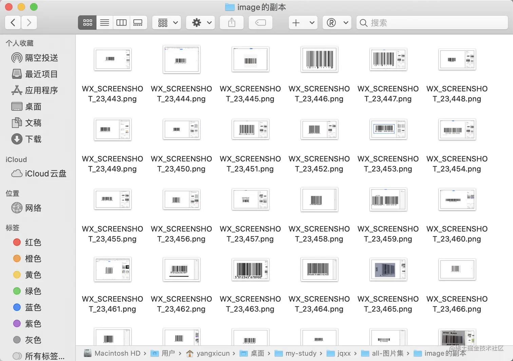Select thumbnail of WX_SCREENSHOT_23,459.png
The image size is (513, 361).
click(388, 199)
